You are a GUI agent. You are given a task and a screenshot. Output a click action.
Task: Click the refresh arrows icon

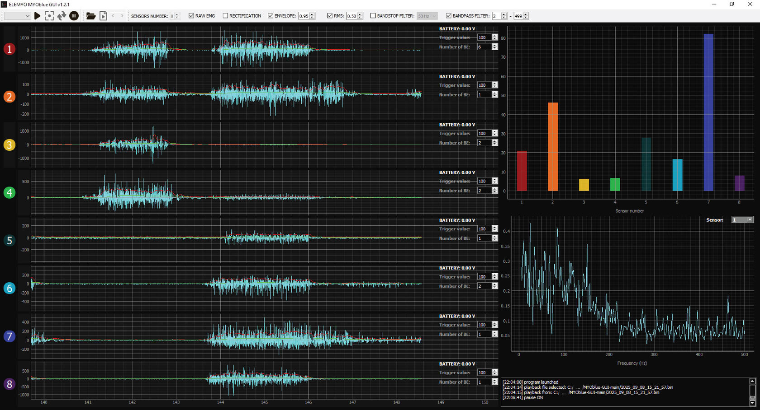point(62,16)
